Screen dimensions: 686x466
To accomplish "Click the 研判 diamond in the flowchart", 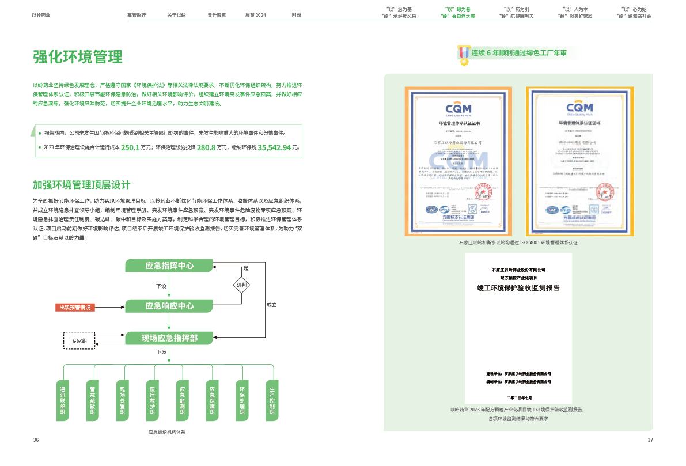I will [x=241, y=285].
